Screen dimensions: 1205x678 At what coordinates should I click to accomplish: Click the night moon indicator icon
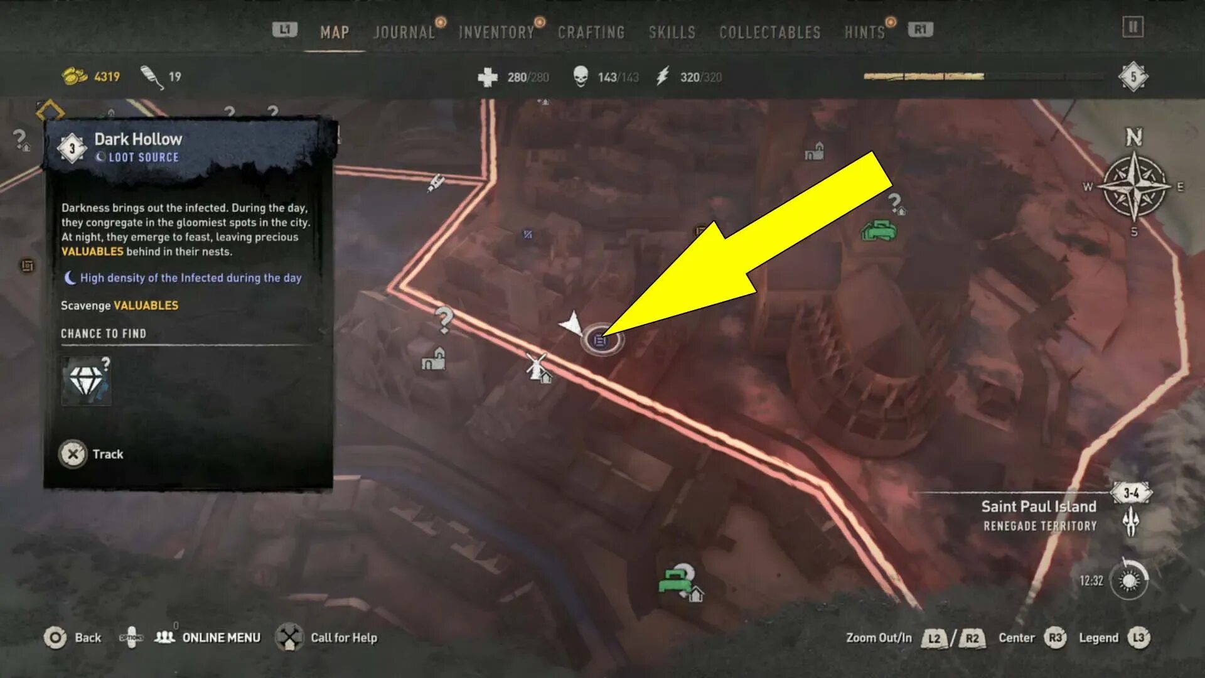68,276
